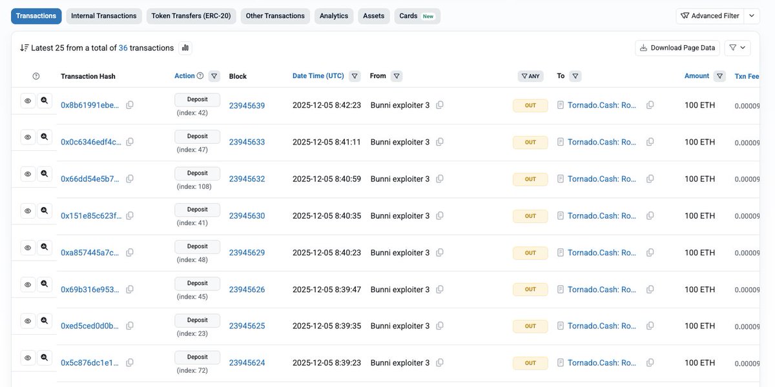Preview transaction 0x0c6346edf4c with eye icon

(28, 137)
